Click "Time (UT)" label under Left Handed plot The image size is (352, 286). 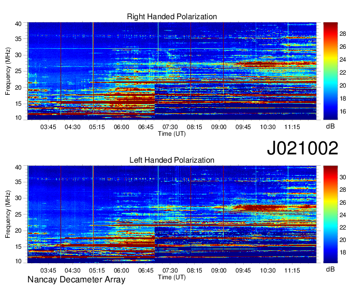coord(172,277)
